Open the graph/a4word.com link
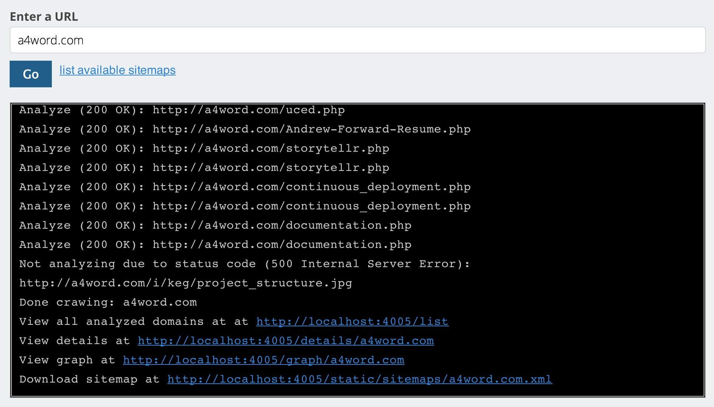Viewport: 714px width, 407px height. [263, 360]
